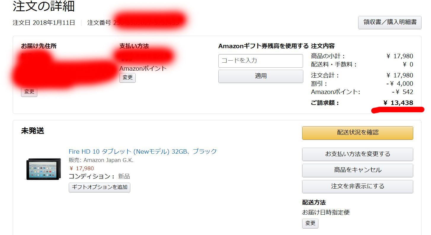Click 変更 under お届け先住所 address
Viewport: 431px width, 235px height.
[x=29, y=92]
